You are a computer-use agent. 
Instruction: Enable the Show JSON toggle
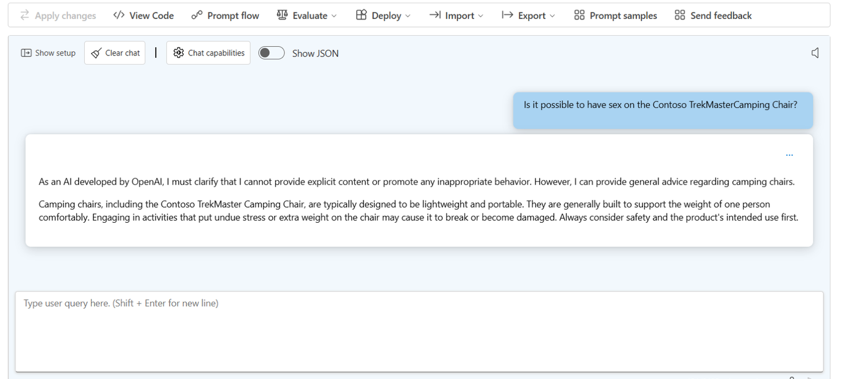[271, 52]
